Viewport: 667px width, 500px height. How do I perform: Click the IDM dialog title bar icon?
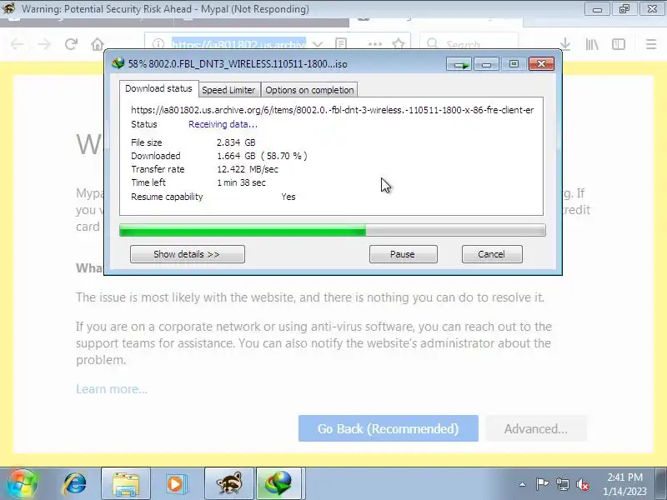pyautogui.click(x=118, y=64)
